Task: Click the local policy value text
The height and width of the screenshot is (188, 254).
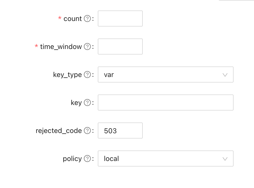Action: tap(111, 158)
